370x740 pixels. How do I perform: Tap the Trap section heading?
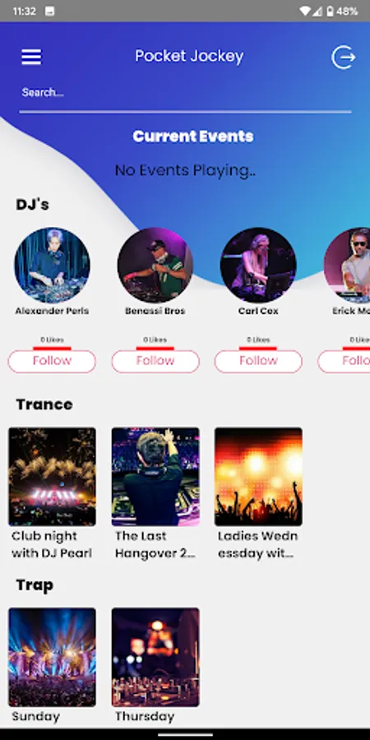35,585
